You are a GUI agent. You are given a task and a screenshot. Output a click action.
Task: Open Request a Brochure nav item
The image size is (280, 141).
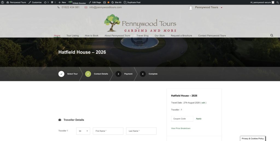pos(182,36)
